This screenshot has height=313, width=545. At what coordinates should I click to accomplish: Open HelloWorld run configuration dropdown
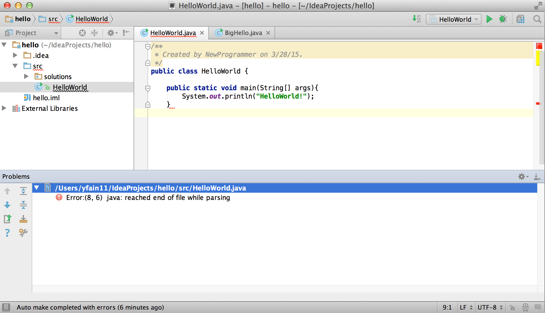454,19
